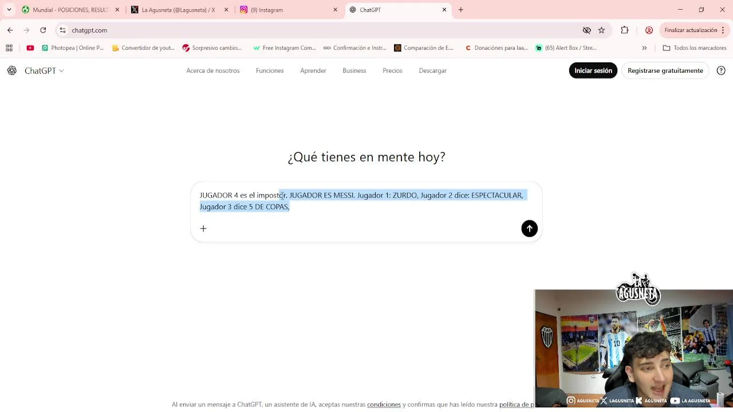View site information icon beside chatgpt.com
The width and height of the screenshot is (733, 412).
[62, 30]
